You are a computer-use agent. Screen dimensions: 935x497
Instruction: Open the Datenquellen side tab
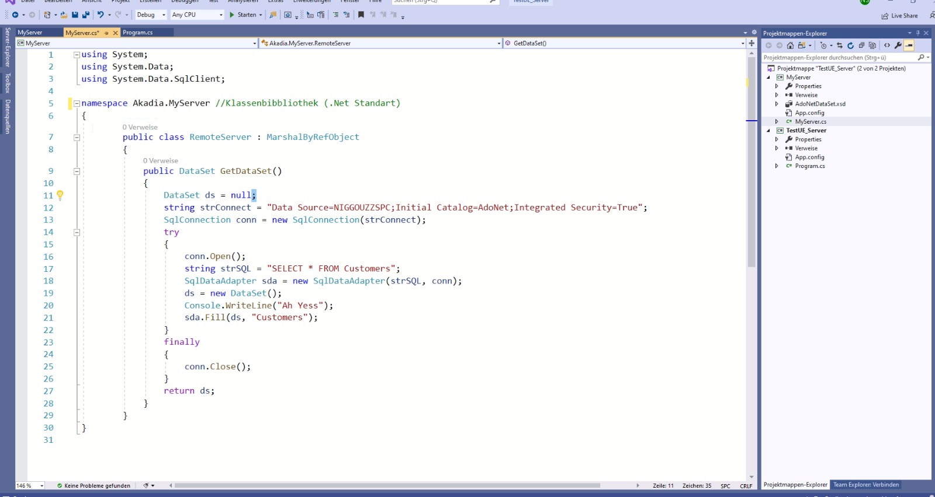tap(8, 117)
